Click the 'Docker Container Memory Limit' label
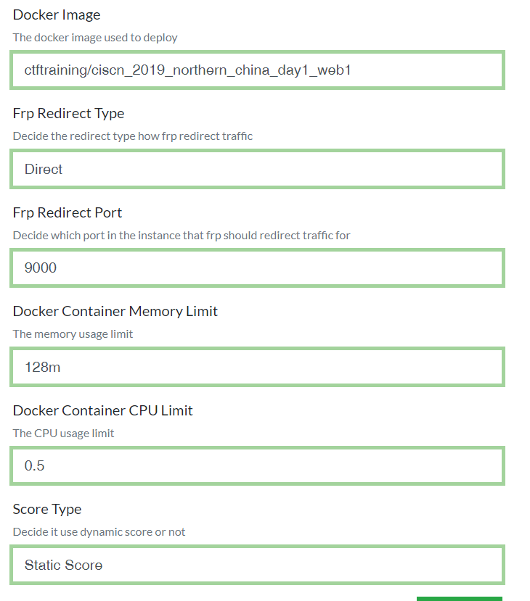Viewport: 530px width, 601px height. 115,311
